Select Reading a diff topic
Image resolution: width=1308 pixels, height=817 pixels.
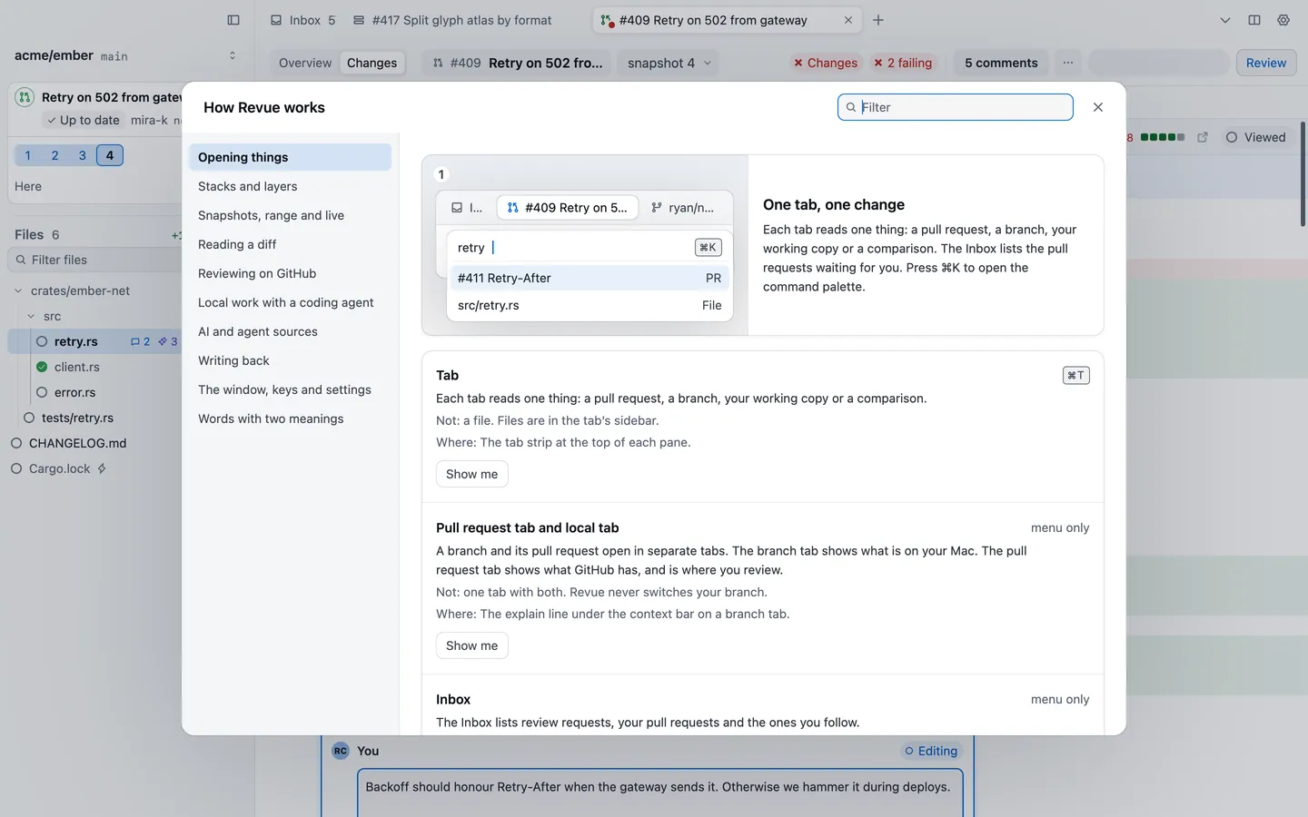click(290, 244)
